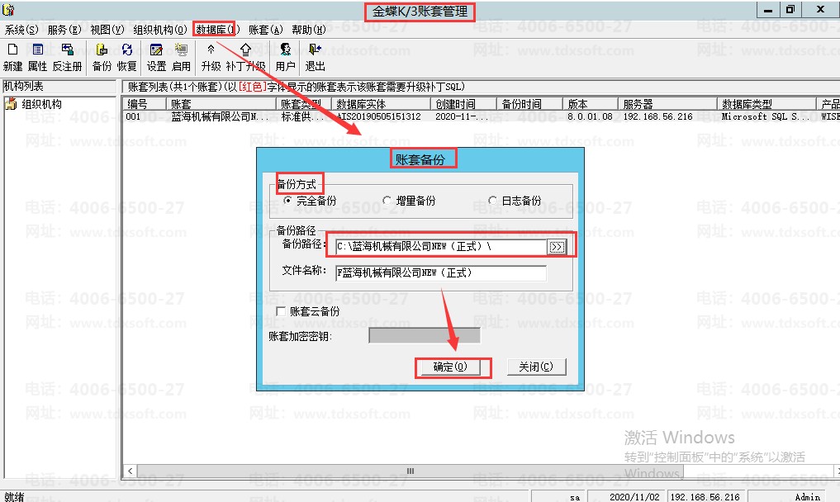Click the 8.0.01.08 version cell

click(589, 116)
